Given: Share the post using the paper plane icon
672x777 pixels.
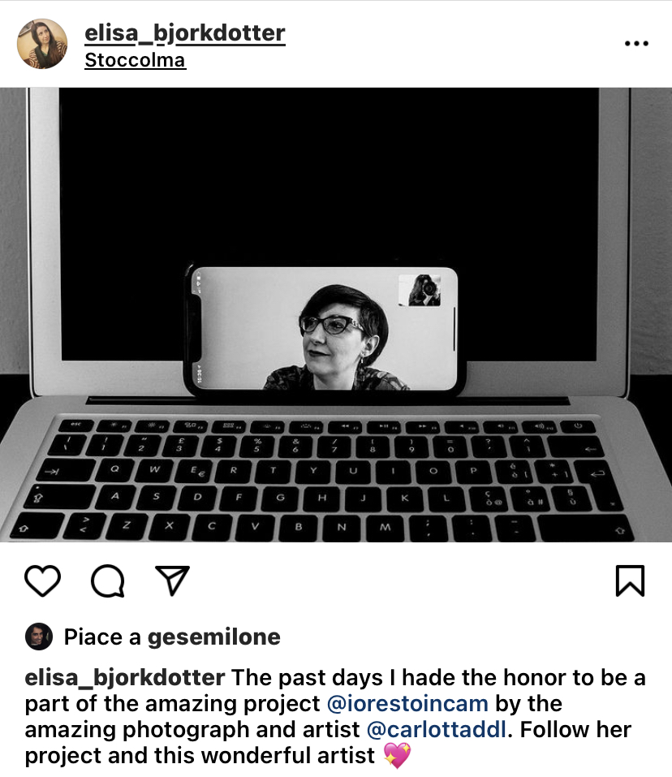Looking at the screenshot, I should [x=172, y=580].
